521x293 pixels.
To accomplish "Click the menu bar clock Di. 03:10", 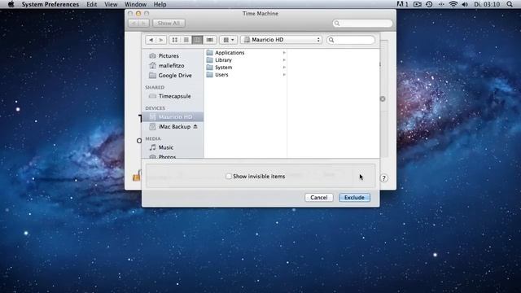I will [487, 4].
